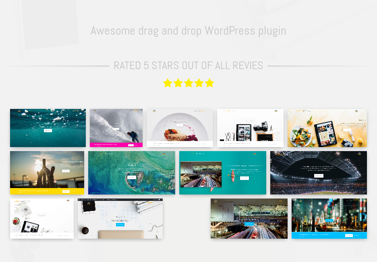The width and height of the screenshot is (377, 262).
Task: Click the first yellow star rating icon
Action: tap(167, 83)
